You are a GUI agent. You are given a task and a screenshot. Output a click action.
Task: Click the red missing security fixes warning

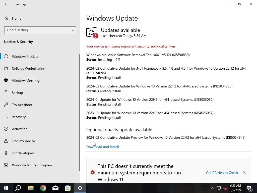[x=131, y=46]
